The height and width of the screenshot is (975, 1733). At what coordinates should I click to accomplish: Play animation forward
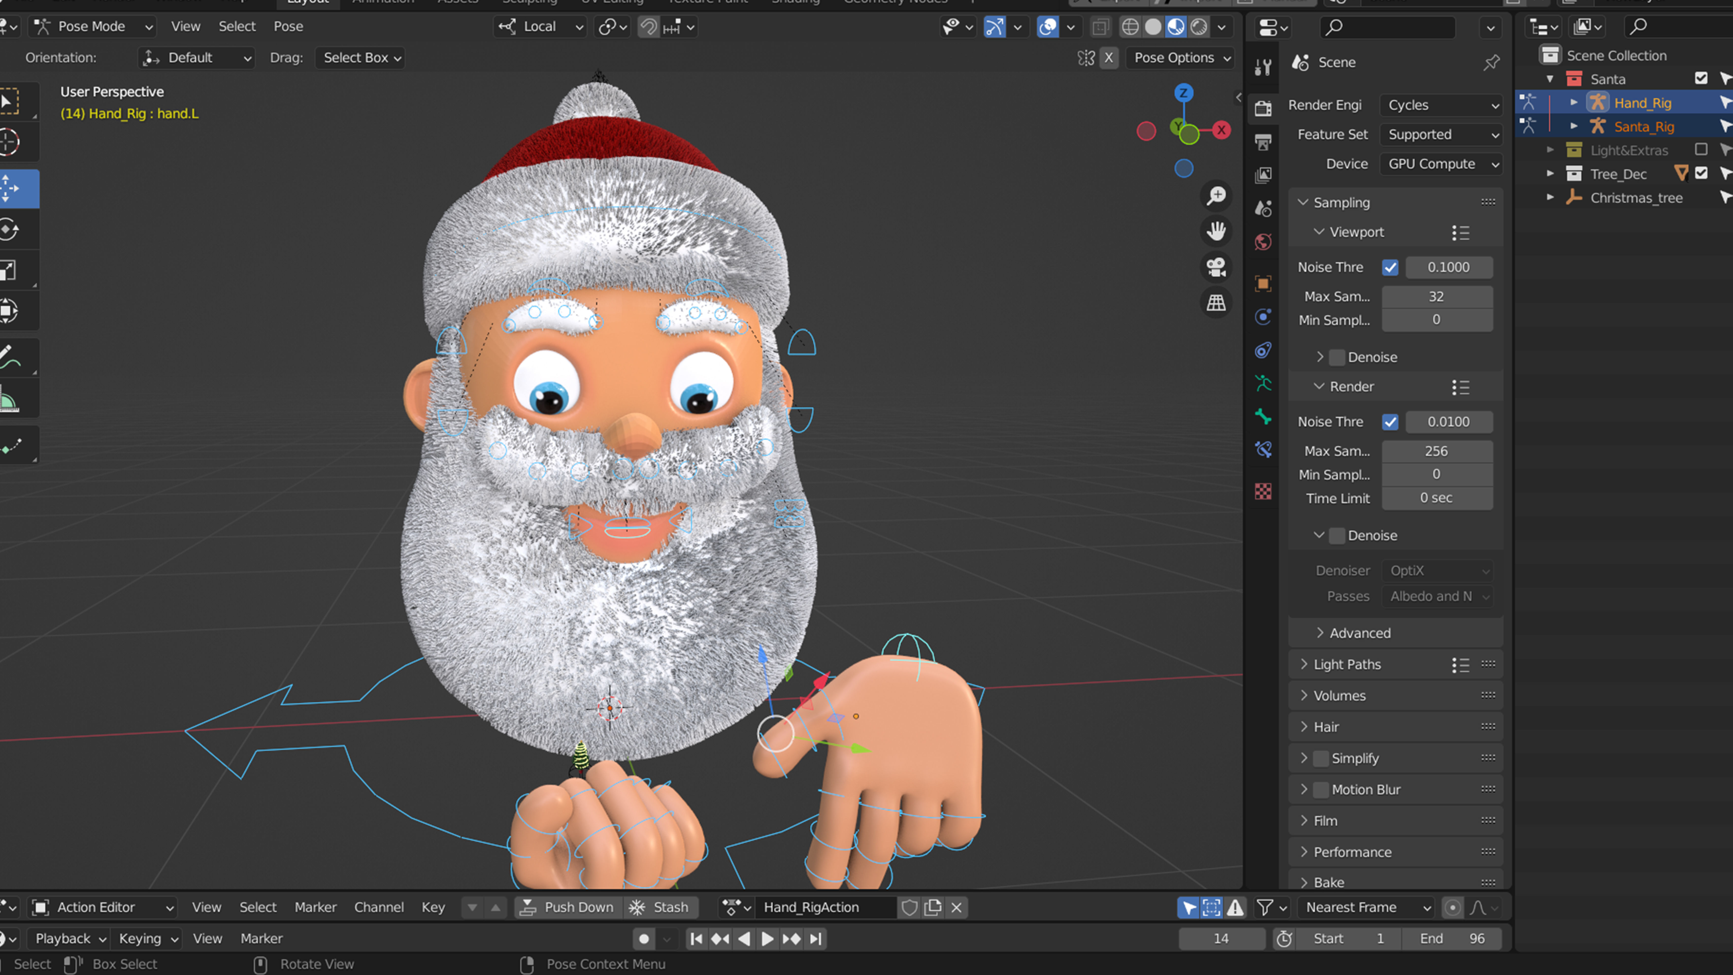pyautogui.click(x=766, y=939)
